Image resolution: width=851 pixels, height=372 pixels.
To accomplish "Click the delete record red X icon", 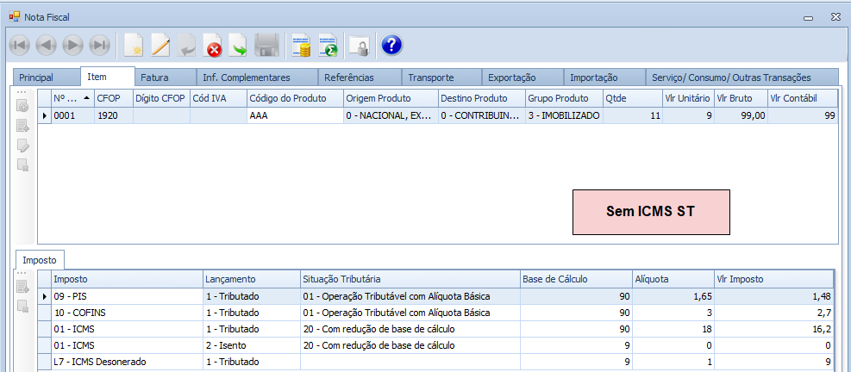I will [212, 45].
